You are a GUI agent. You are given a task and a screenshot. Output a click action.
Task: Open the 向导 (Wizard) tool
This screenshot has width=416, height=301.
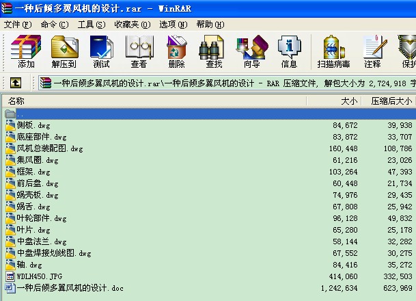tap(251, 51)
